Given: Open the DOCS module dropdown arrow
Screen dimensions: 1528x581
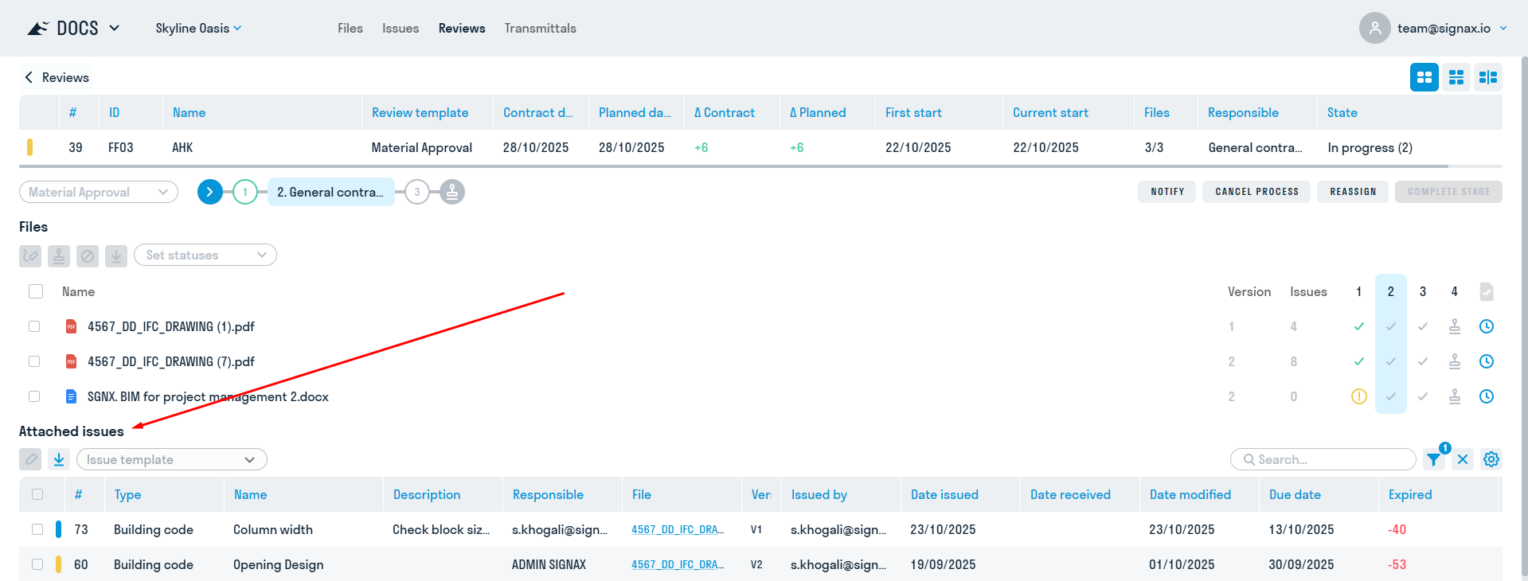Looking at the screenshot, I should pyautogui.click(x=114, y=28).
